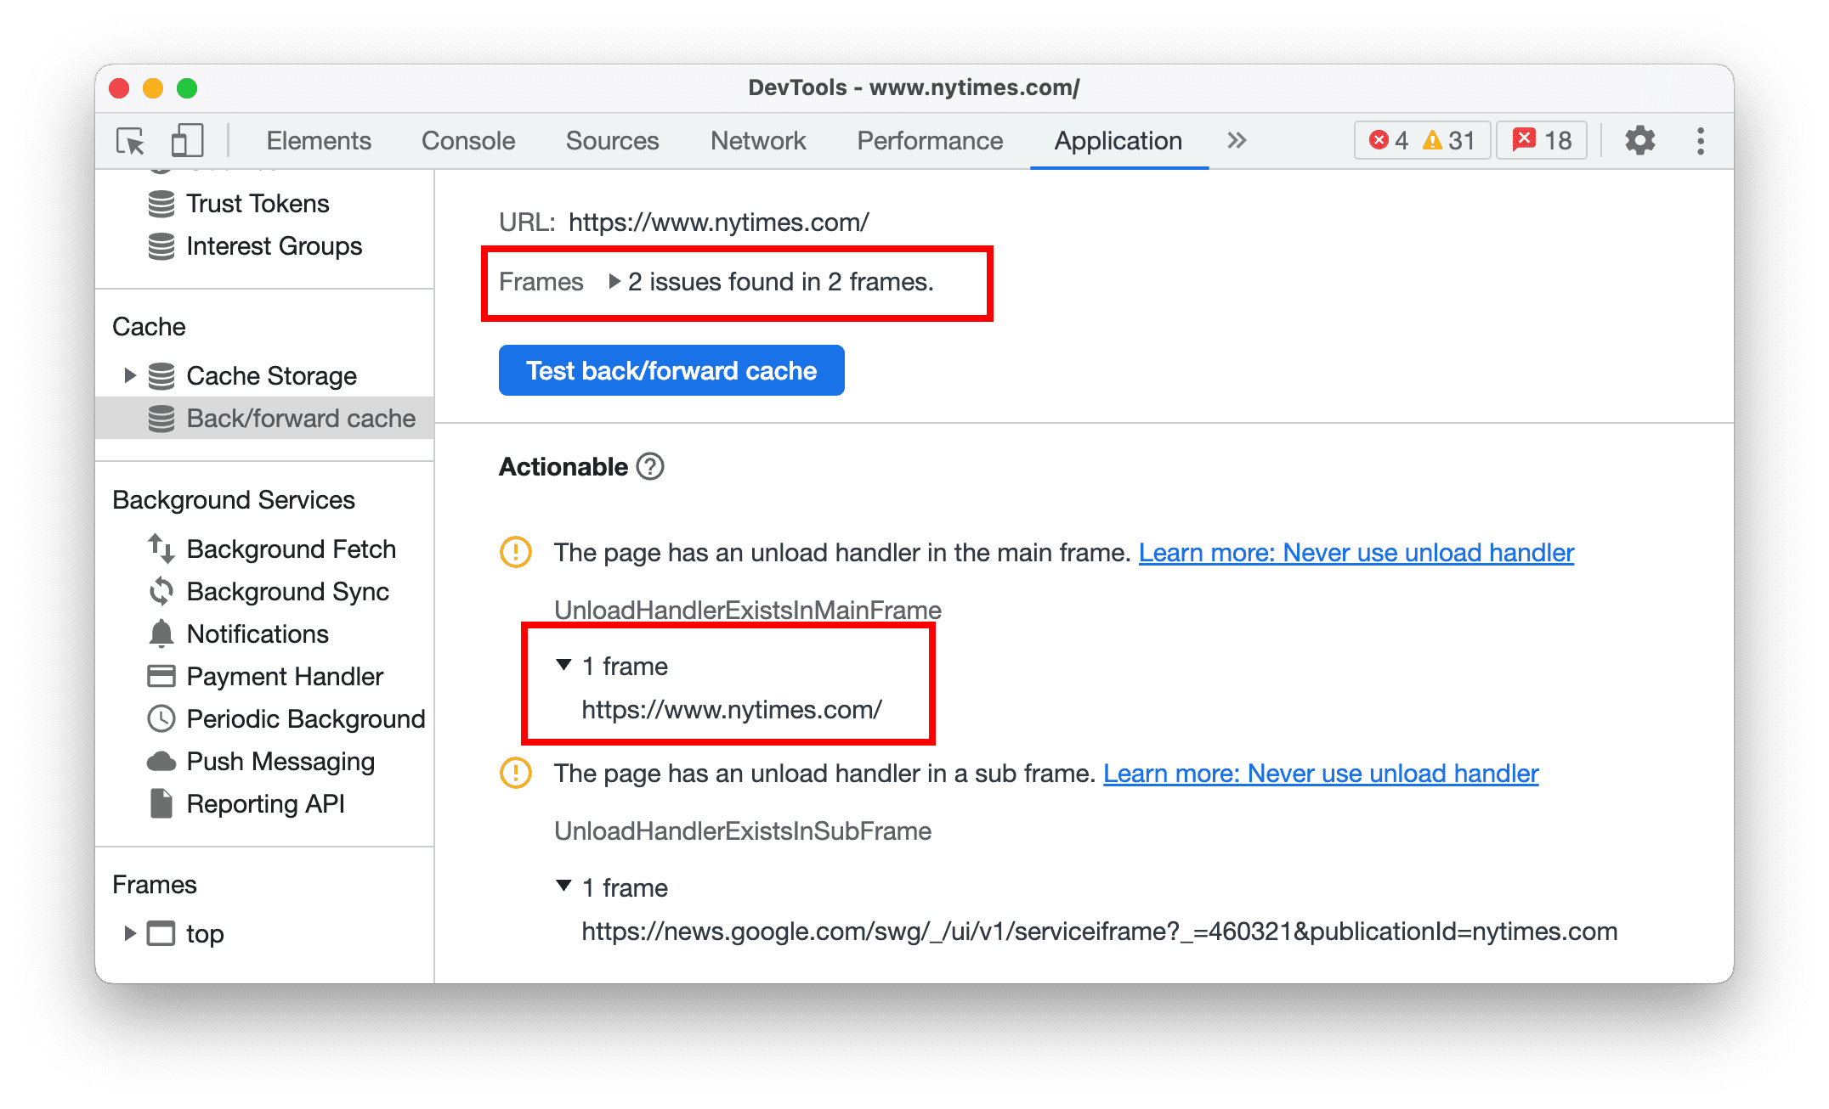Viewport: 1829px width, 1109px height.
Task: Collapse the 1 frame section for UnloadHandlerExistsInMainFrame
Action: click(x=564, y=664)
